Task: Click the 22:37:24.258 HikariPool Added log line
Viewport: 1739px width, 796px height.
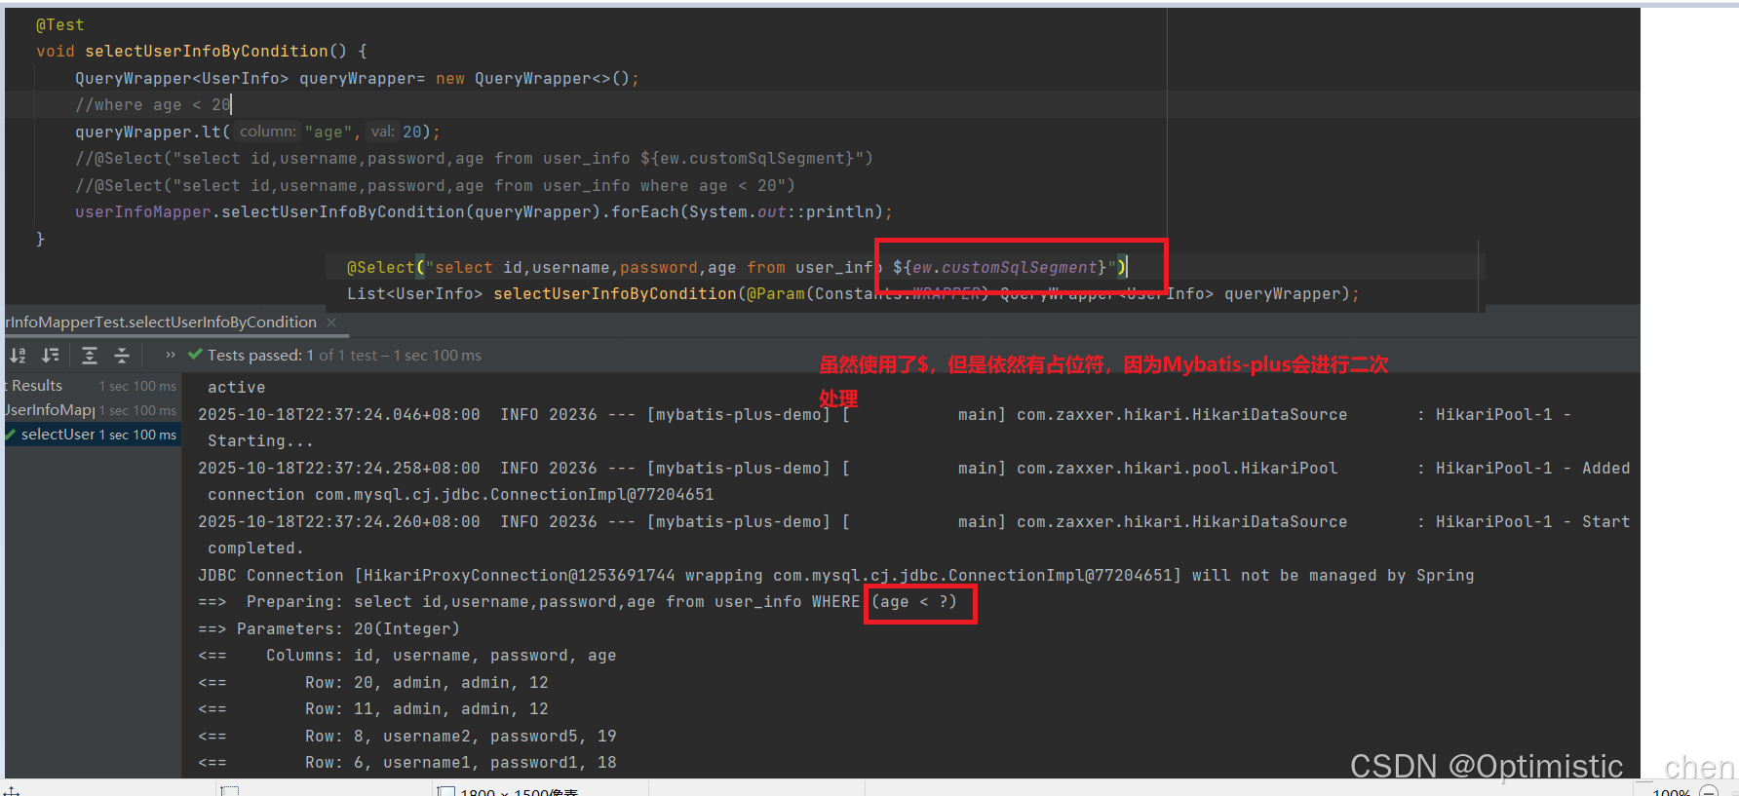Action: [913, 469]
